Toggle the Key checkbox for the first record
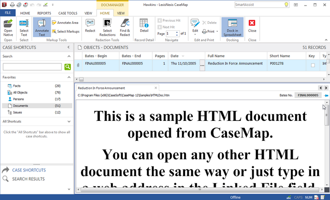 pyautogui.click(x=313, y=65)
